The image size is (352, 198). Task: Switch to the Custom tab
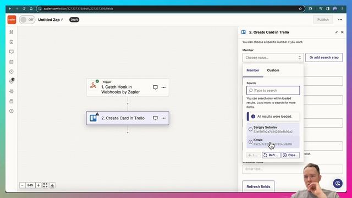[x=273, y=70]
